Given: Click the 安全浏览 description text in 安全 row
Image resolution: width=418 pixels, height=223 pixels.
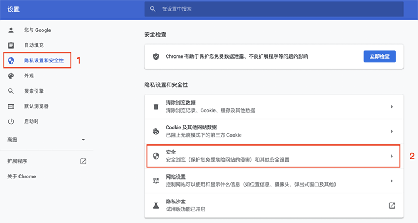Looking at the screenshot, I should pos(227,160).
